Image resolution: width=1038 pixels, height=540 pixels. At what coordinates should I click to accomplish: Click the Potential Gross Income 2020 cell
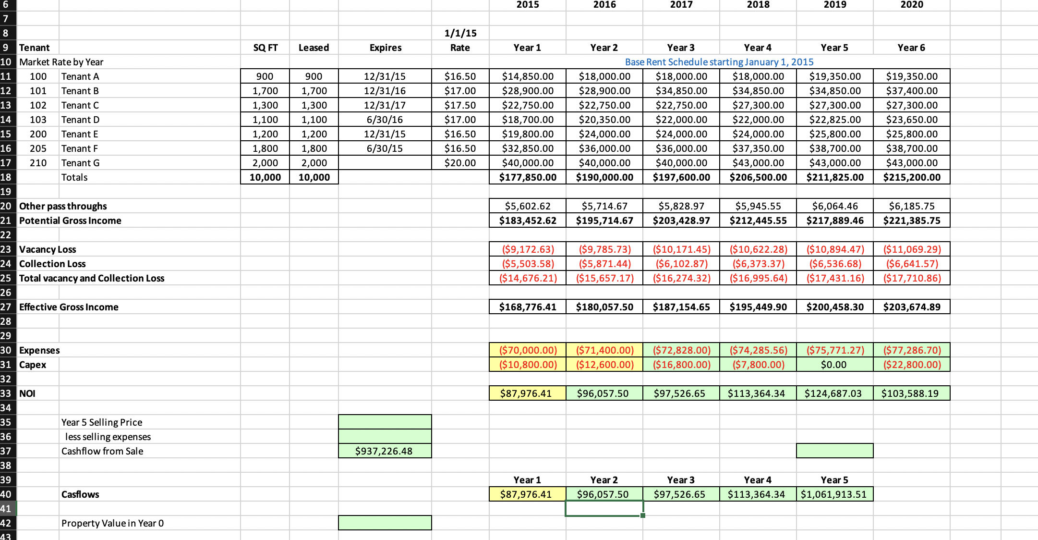(x=911, y=221)
